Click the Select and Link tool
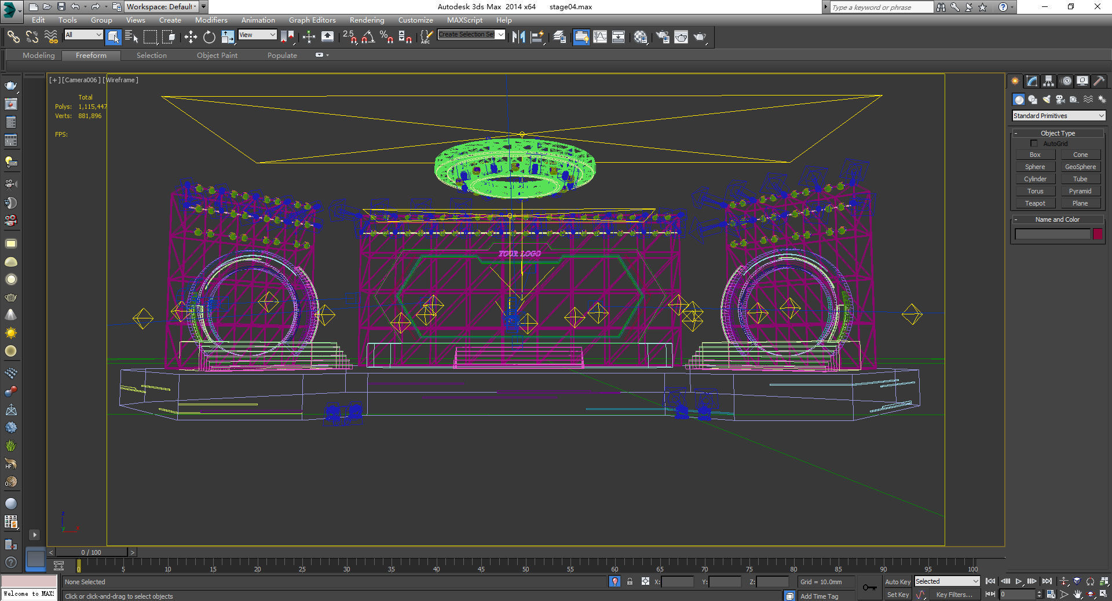Viewport: 1112px width, 601px height. click(x=13, y=37)
